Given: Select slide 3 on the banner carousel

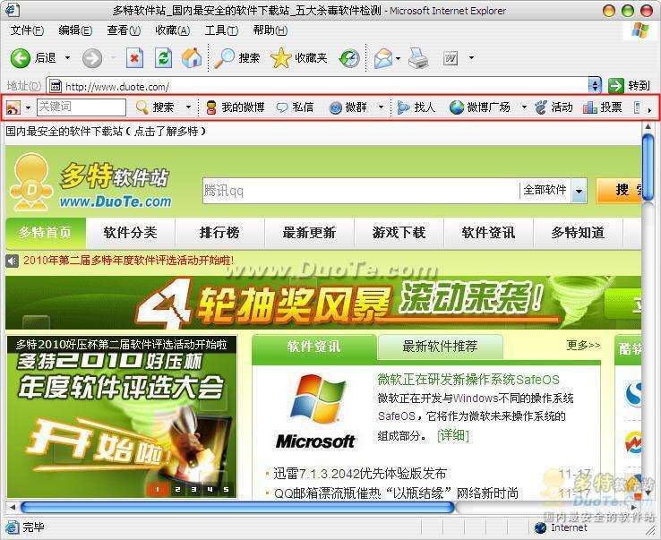Looking at the screenshot, I should [194, 489].
